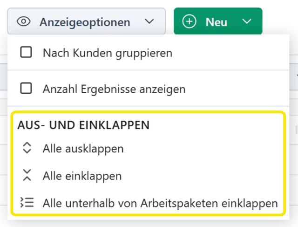298x227 pixels.
Task: Click the eye icon on Anzeigeoptionen
Action: pyautogui.click(x=24, y=21)
